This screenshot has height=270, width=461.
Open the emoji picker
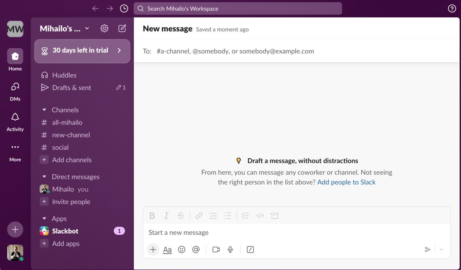click(x=182, y=250)
